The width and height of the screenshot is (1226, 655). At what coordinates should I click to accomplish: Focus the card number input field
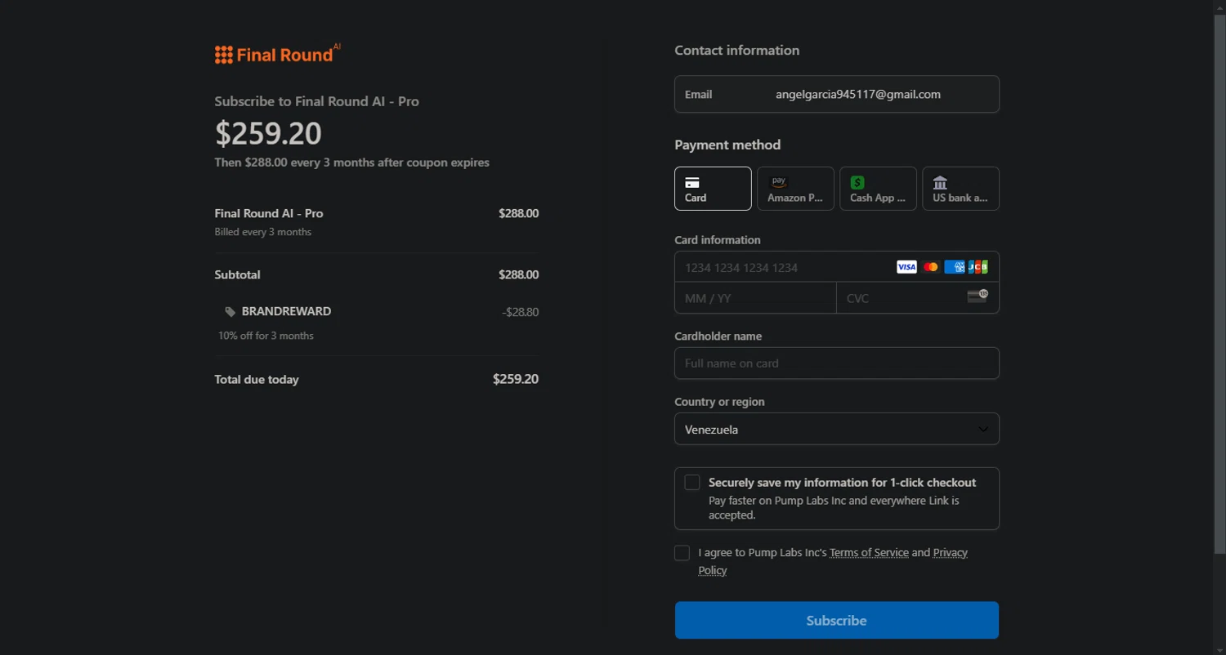tap(785, 267)
